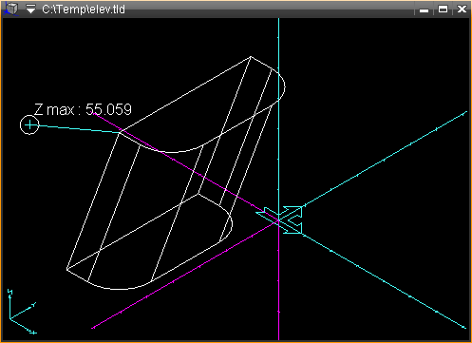Maximize the elev.tld document window

(443, 10)
